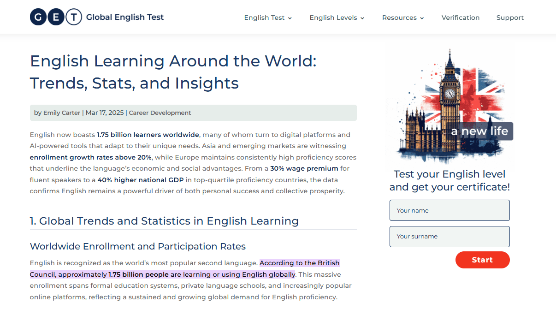Click the GET logo circles icon
The image size is (556, 309).
coord(56,17)
